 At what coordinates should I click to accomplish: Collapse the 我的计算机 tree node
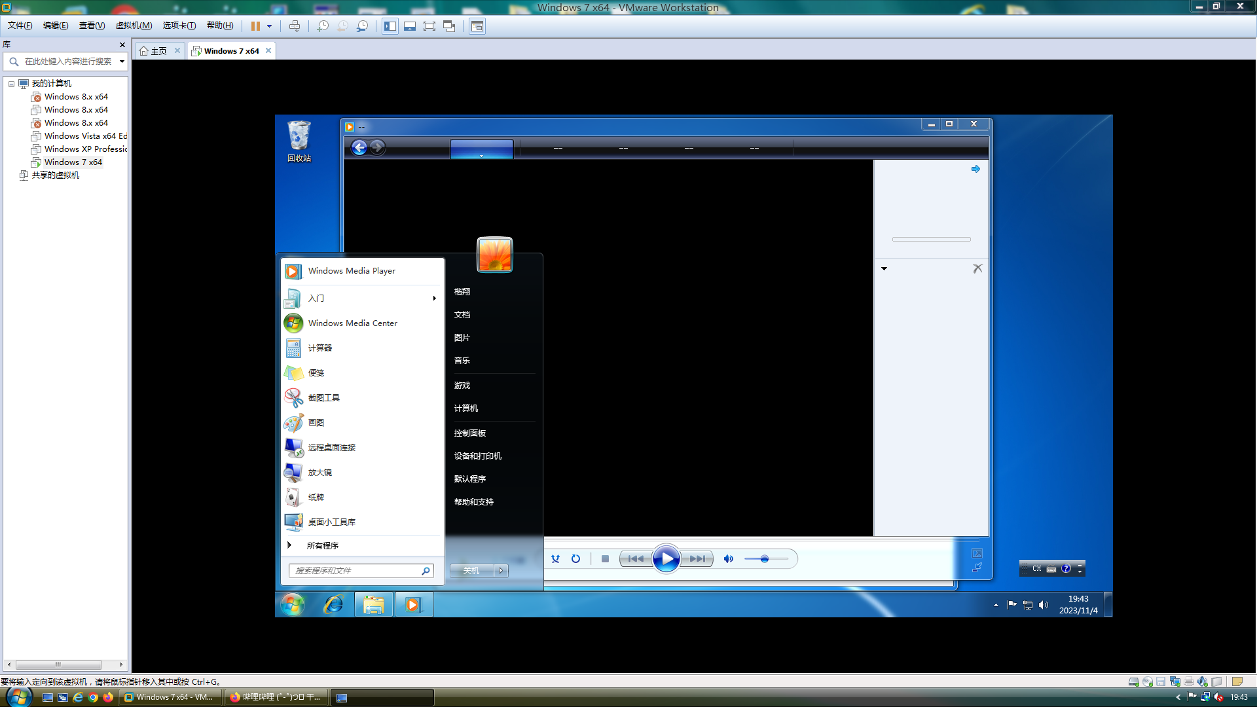(x=11, y=84)
